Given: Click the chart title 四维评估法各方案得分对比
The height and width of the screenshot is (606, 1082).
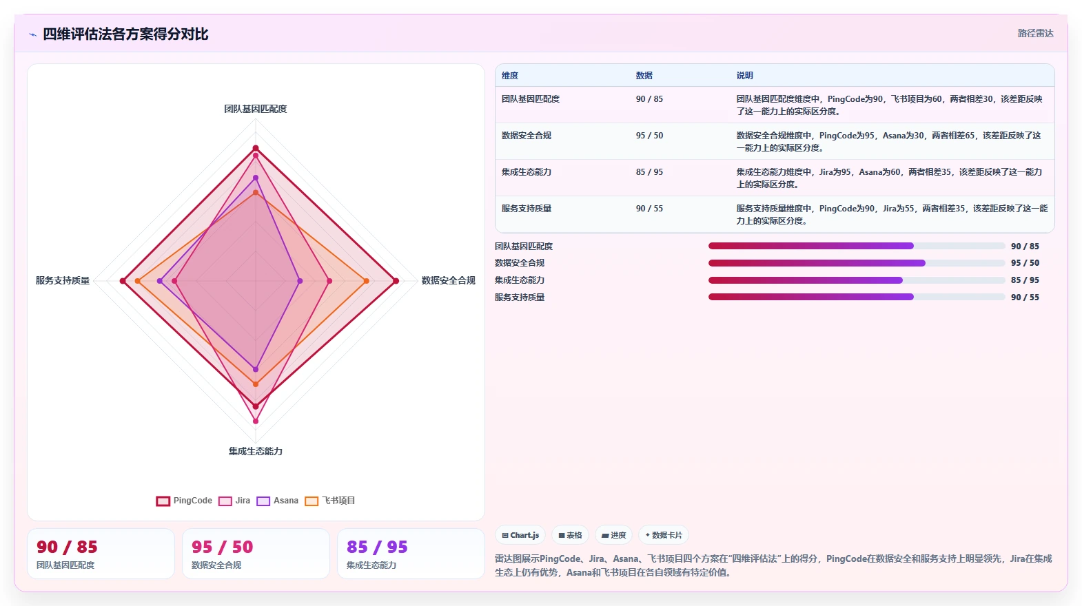Looking at the screenshot, I should coord(125,34).
